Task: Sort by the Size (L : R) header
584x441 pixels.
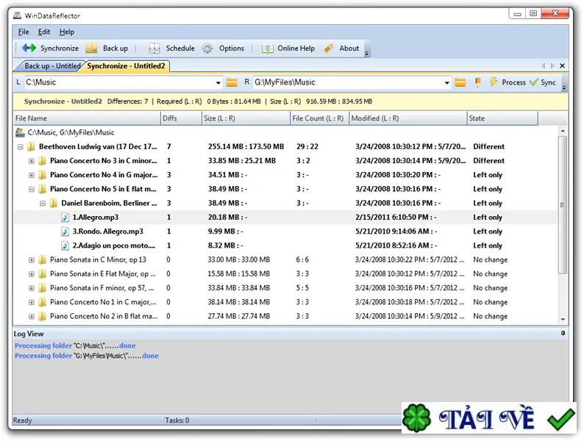Action: pos(246,118)
